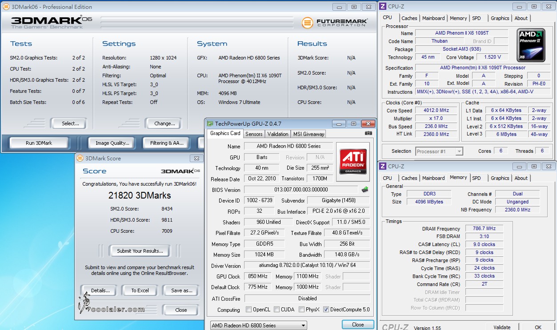Image resolution: width=557 pixels, height=330 pixels.
Task: Open the SPD tab in top CPU-Z window
Action: coord(476,18)
